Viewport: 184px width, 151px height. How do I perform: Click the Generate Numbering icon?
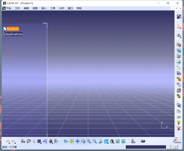pos(179,79)
